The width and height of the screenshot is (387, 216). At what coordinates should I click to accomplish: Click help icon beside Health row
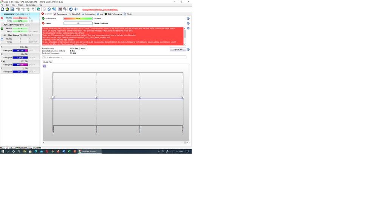[x=188, y=23]
